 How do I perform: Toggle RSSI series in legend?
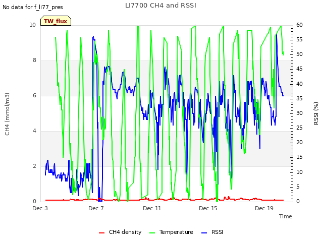coord(212,232)
